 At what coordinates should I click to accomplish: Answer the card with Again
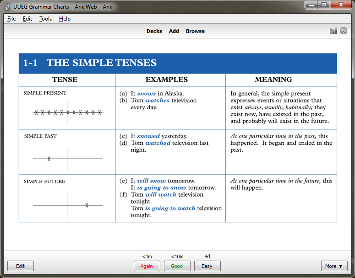[147, 266]
